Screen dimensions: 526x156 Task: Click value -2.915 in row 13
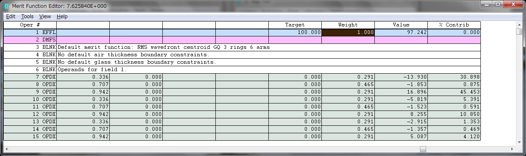[401, 122]
